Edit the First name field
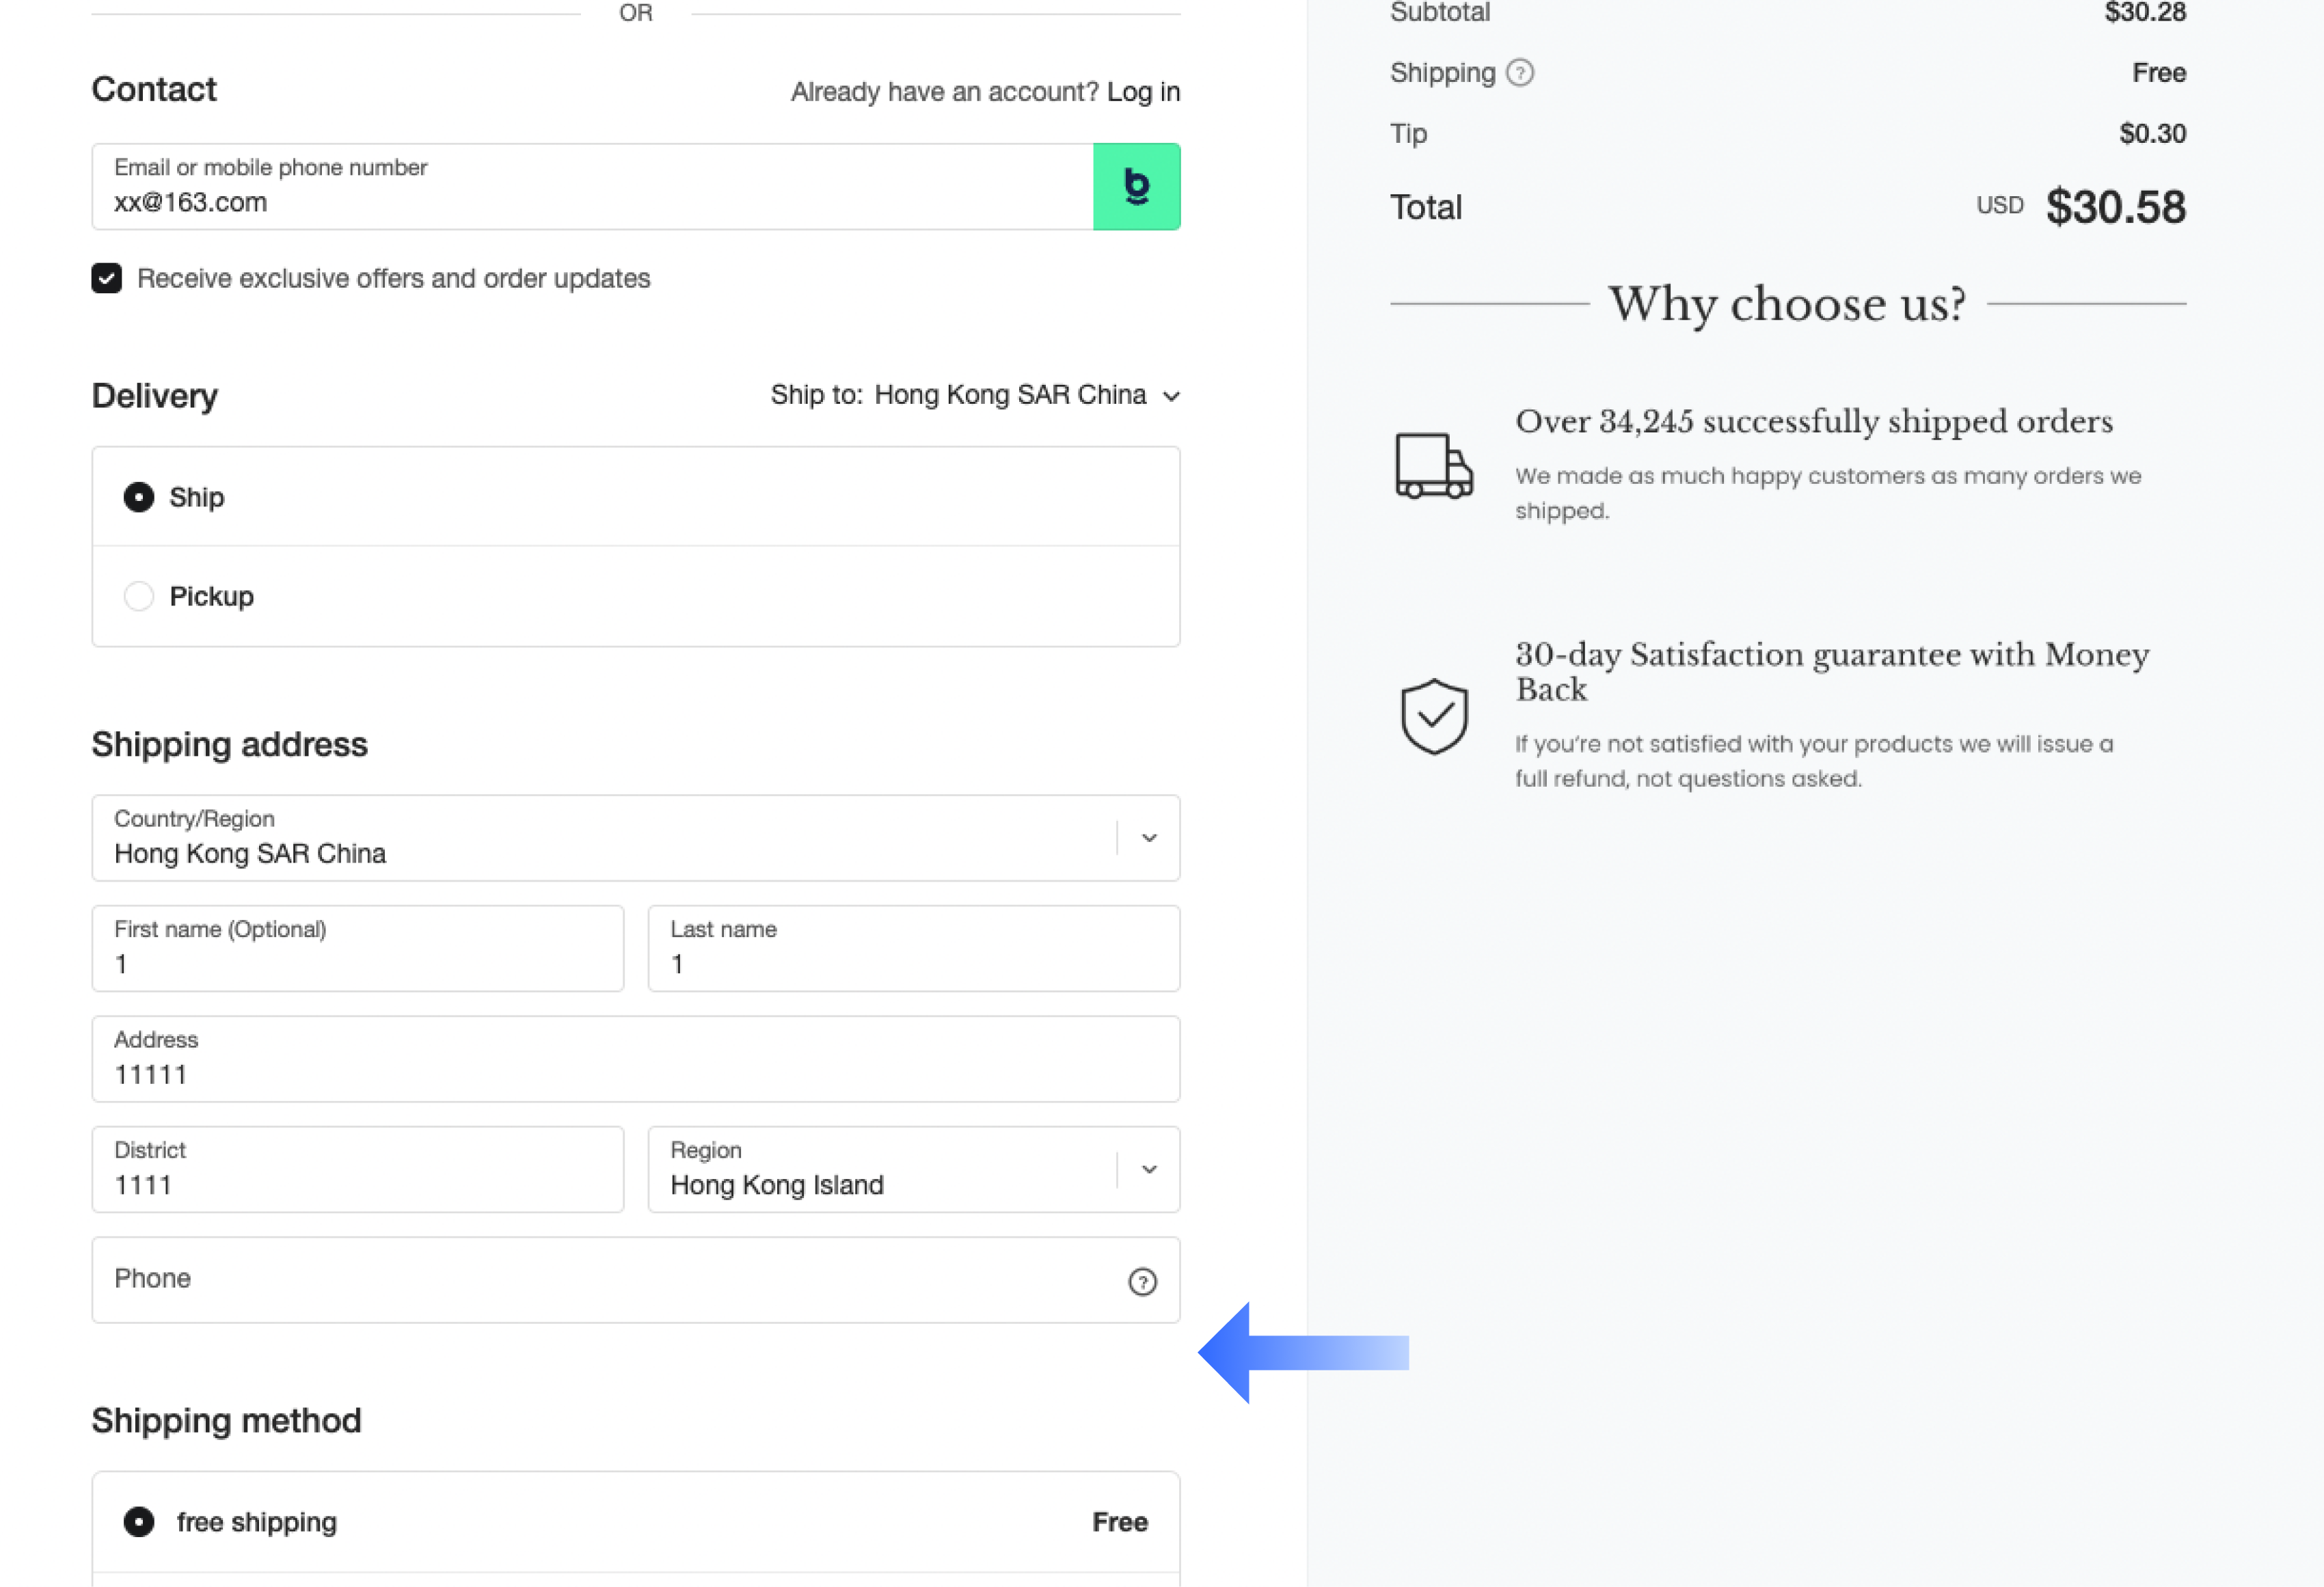 click(x=358, y=949)
